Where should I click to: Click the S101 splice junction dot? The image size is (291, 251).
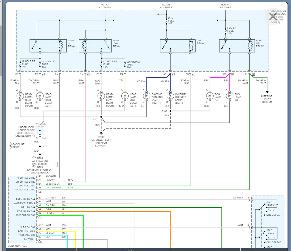[101, 117]
